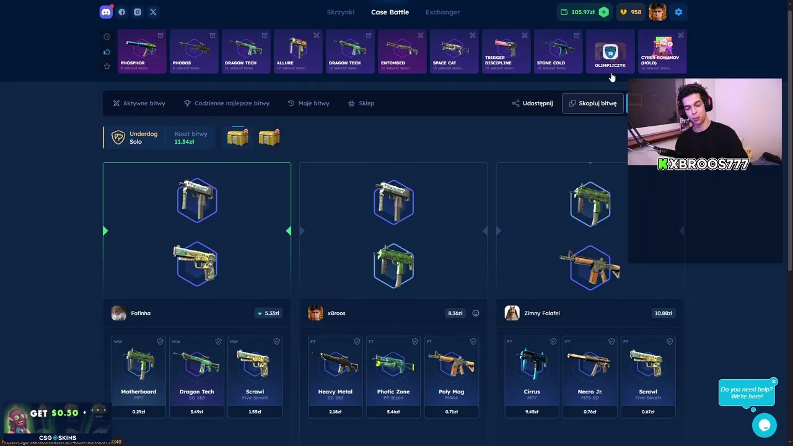Click shield icon on Heavy Metal card
This screenshot has width=793, height=446.
click(x=357, y=341)
